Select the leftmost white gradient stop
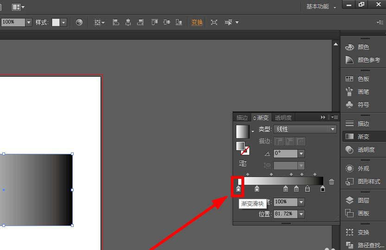Screen dimensions: 386x250 pyautogui.click(x=238, y=189)
